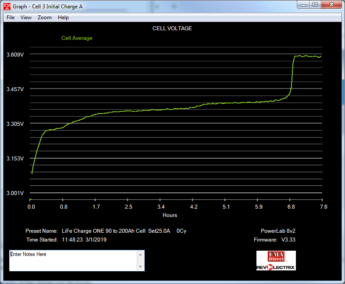Viewport: 345px width, 284px height.
Task: Open the Help menu
Action: pyautogui.click(x=63, y=18)
